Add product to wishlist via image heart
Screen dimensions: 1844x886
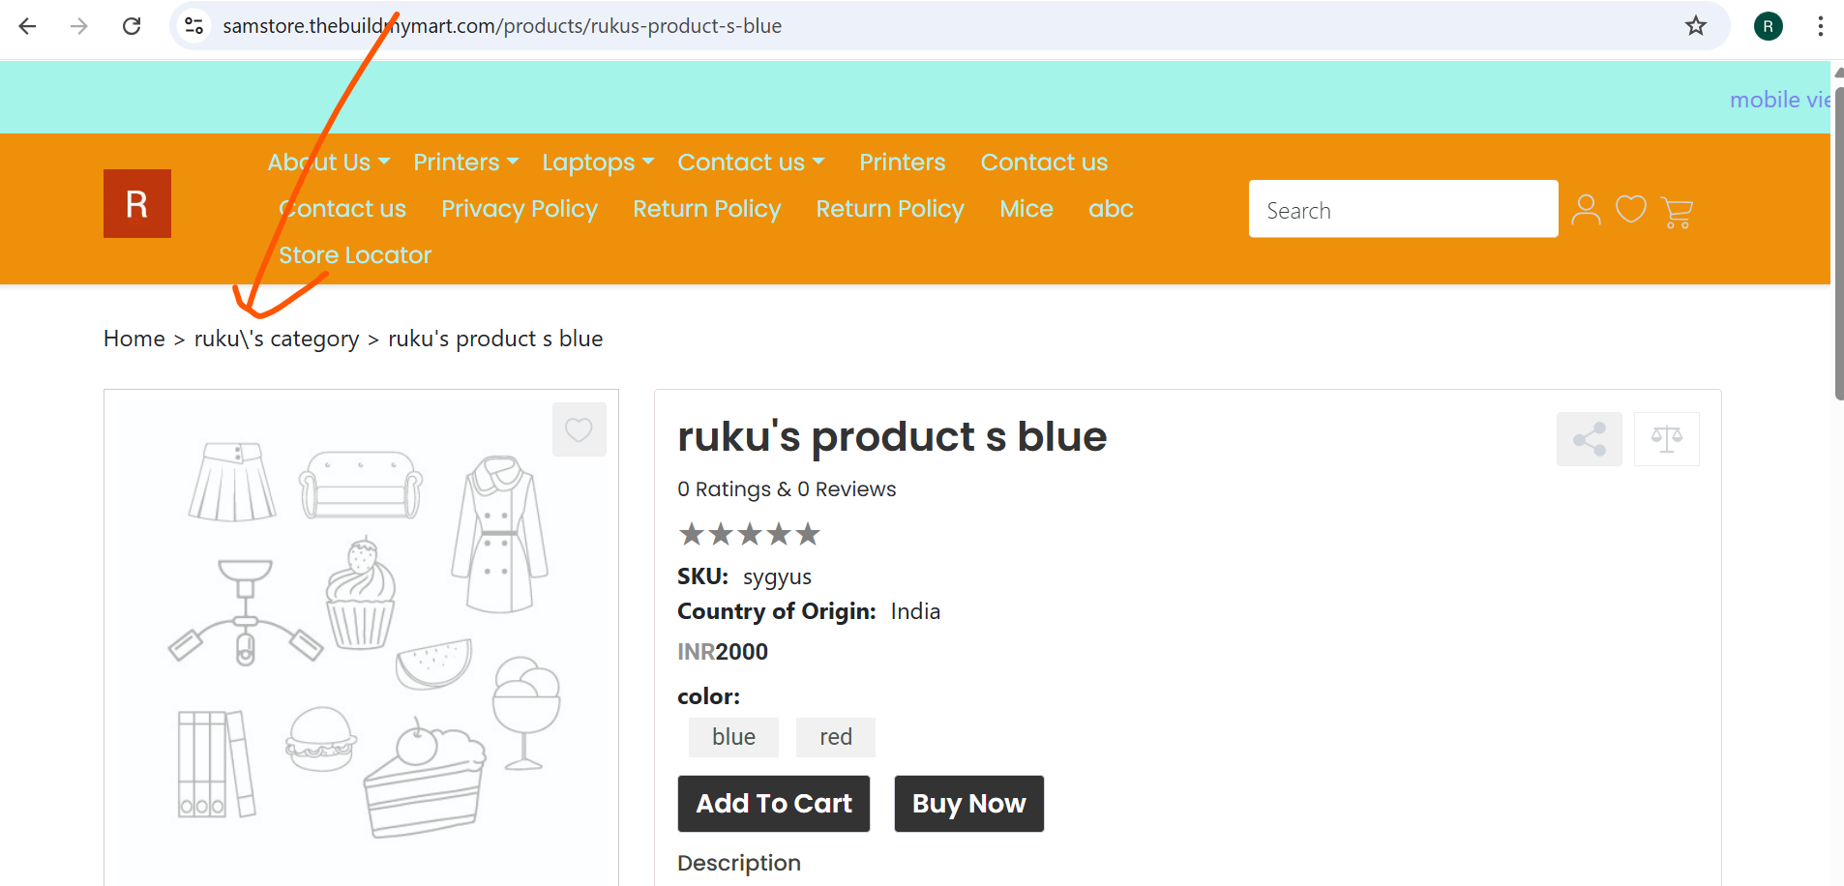point(580,429)
